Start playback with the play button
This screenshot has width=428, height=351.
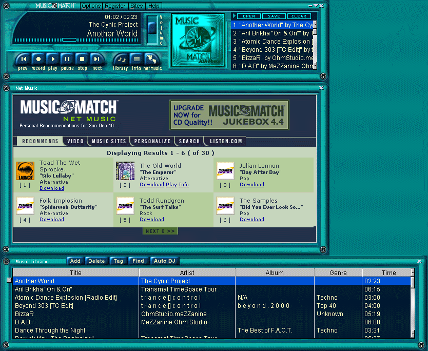53,59
